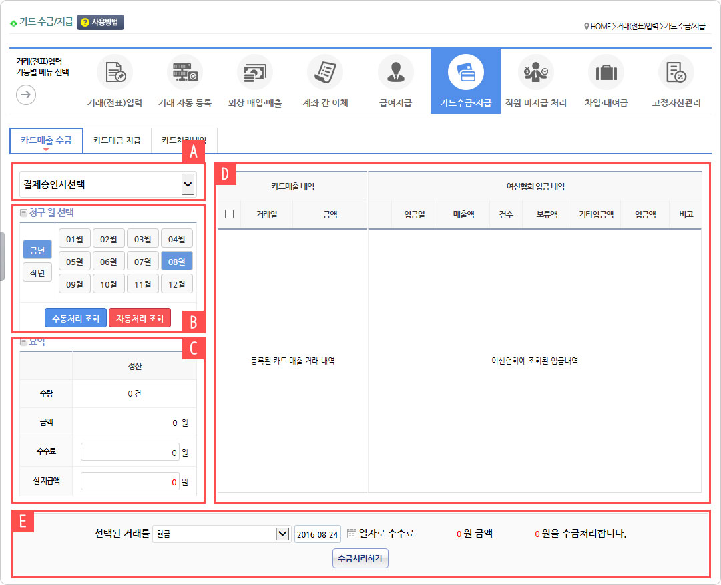721x585 pixels.
Task: Go to 계좌 간 이체 icon
Action: click(325, 73)
